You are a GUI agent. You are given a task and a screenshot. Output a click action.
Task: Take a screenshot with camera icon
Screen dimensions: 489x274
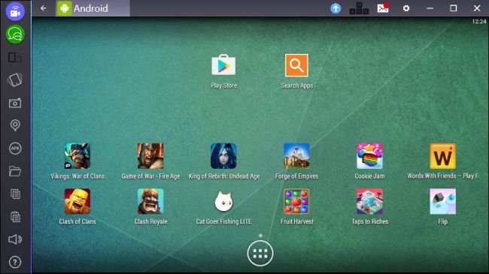click(15, 103)
